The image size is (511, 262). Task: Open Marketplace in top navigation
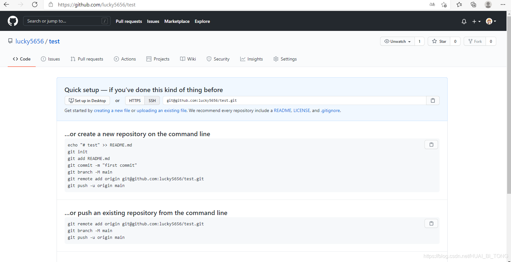click(177, 21)
